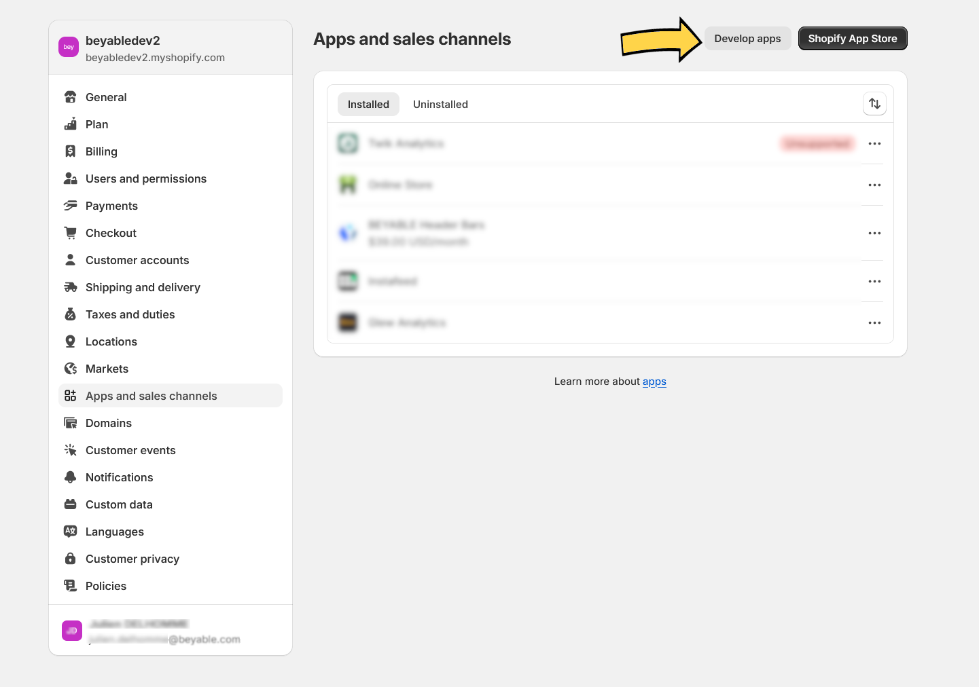The width and height of the screenshot is (979, 687).
Task: Click the Taxes and duties icon
Action: (70, 314)
